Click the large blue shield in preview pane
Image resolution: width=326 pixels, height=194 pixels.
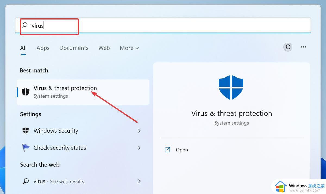(x=231, y=88)
